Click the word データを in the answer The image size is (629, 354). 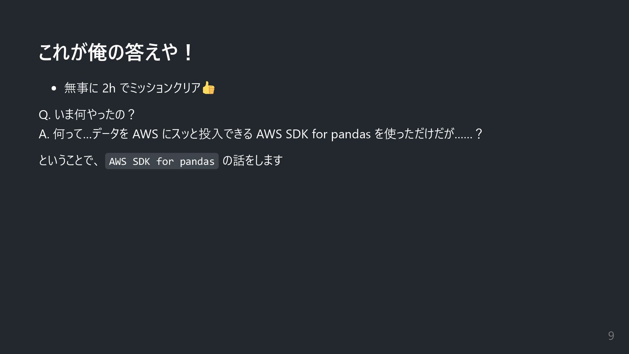(110, 134)
